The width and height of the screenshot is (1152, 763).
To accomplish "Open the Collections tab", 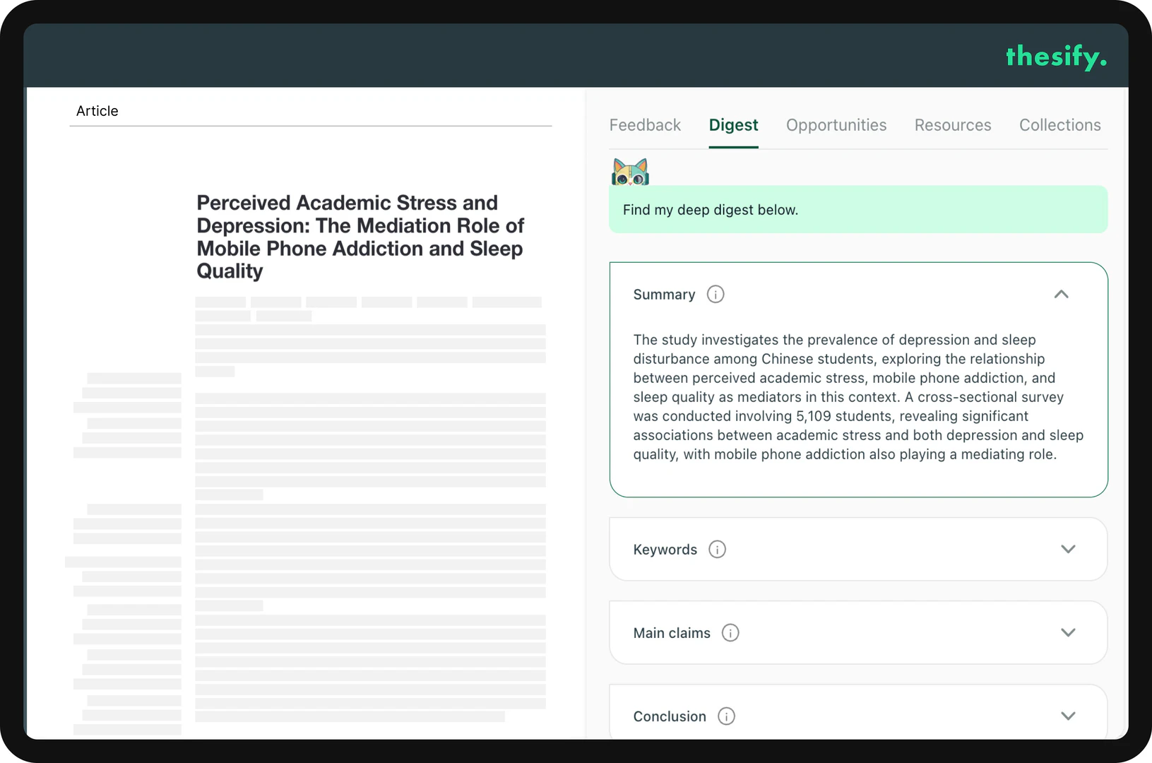I will click(x=1059, y=124).
